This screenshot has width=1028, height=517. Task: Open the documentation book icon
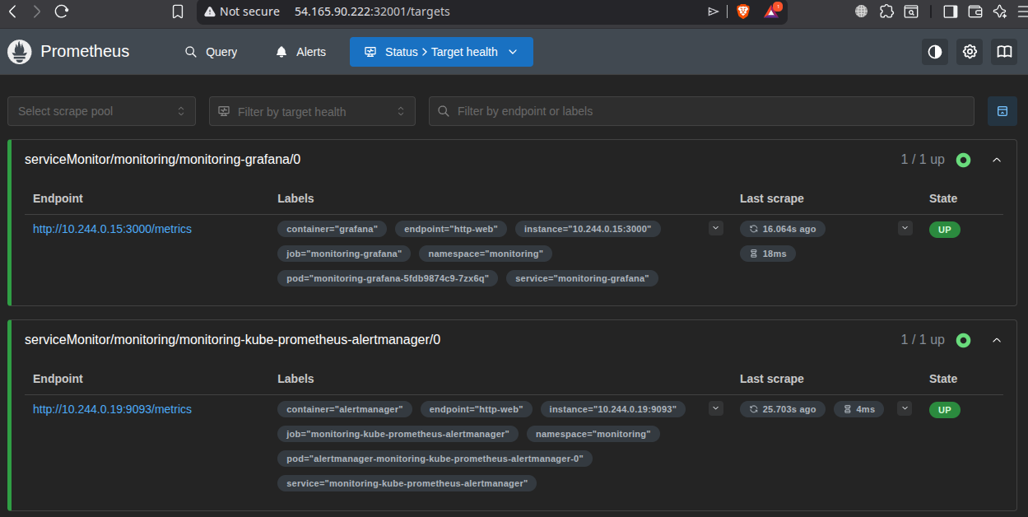pos(1004,52)
